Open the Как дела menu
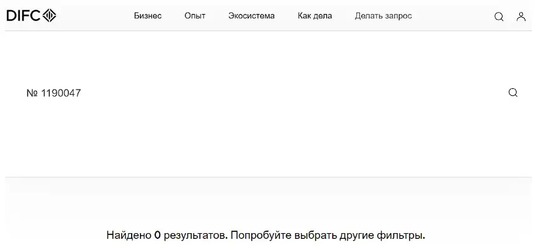Viewport: 535px width, 249px height. (315, 16)
